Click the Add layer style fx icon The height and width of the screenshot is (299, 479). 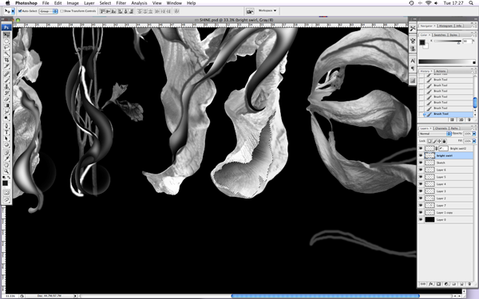431,284
